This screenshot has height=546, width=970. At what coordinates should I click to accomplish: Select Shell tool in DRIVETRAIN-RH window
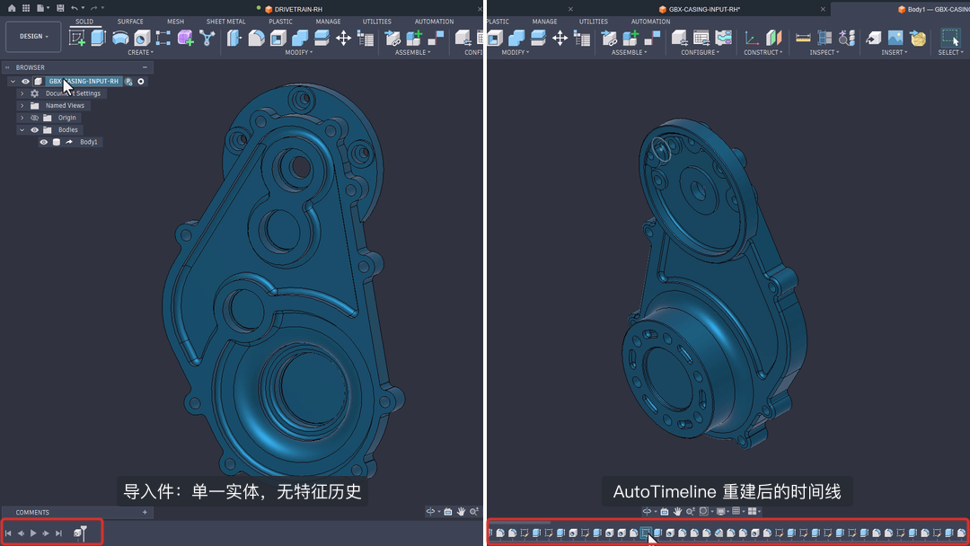tap(278, 38)
